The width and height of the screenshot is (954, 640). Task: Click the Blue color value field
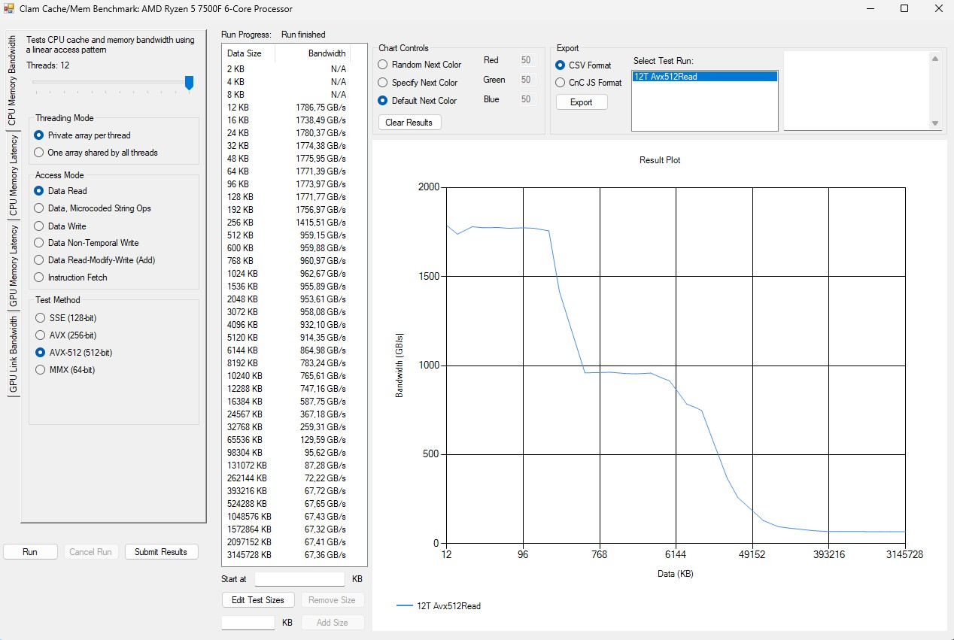click(526, 99)
